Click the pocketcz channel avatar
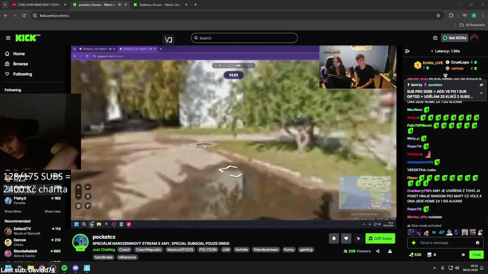This screenshot has width=488, height=274. pos(80,242)
